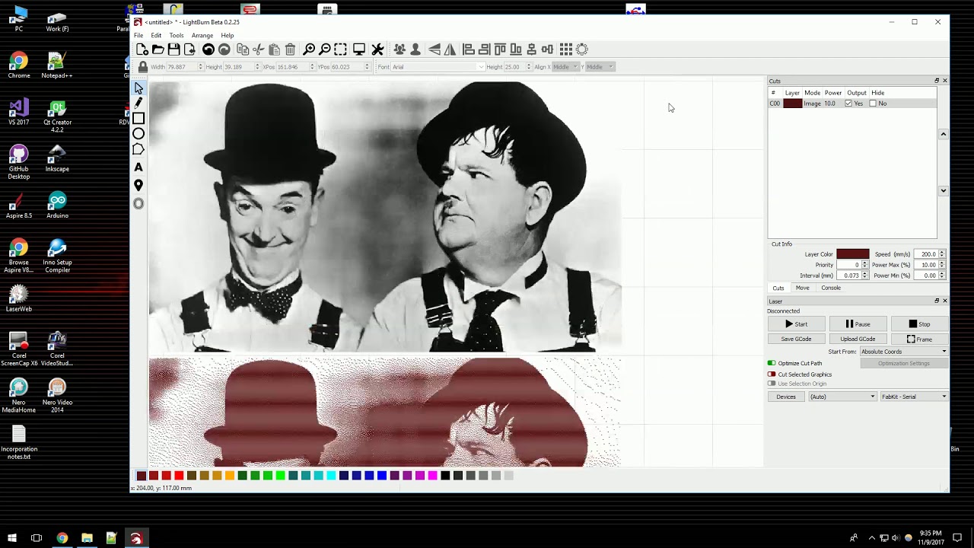Select the polygon drawing tool
The height and width of the screenshot is (548, 974).
tap(138, 149)
